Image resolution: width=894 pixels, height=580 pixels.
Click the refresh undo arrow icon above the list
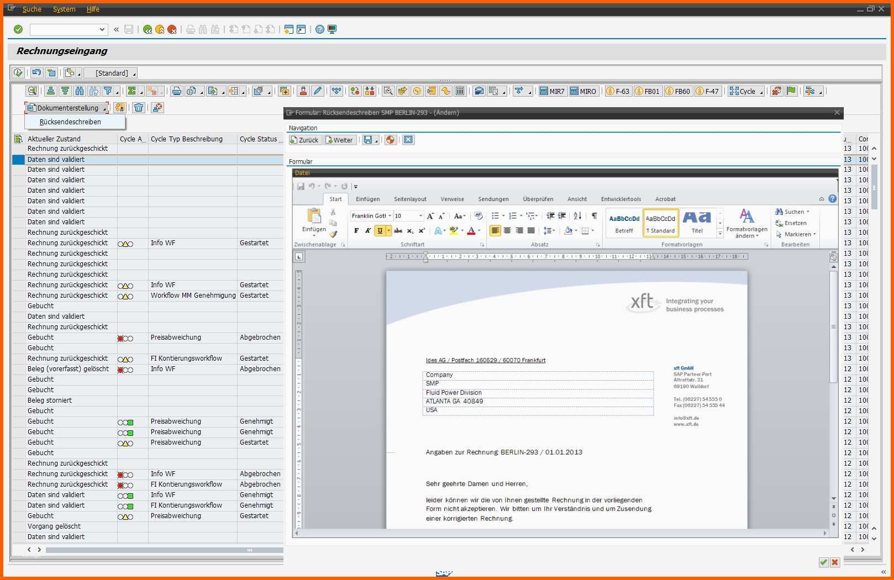tap(36, 73)
